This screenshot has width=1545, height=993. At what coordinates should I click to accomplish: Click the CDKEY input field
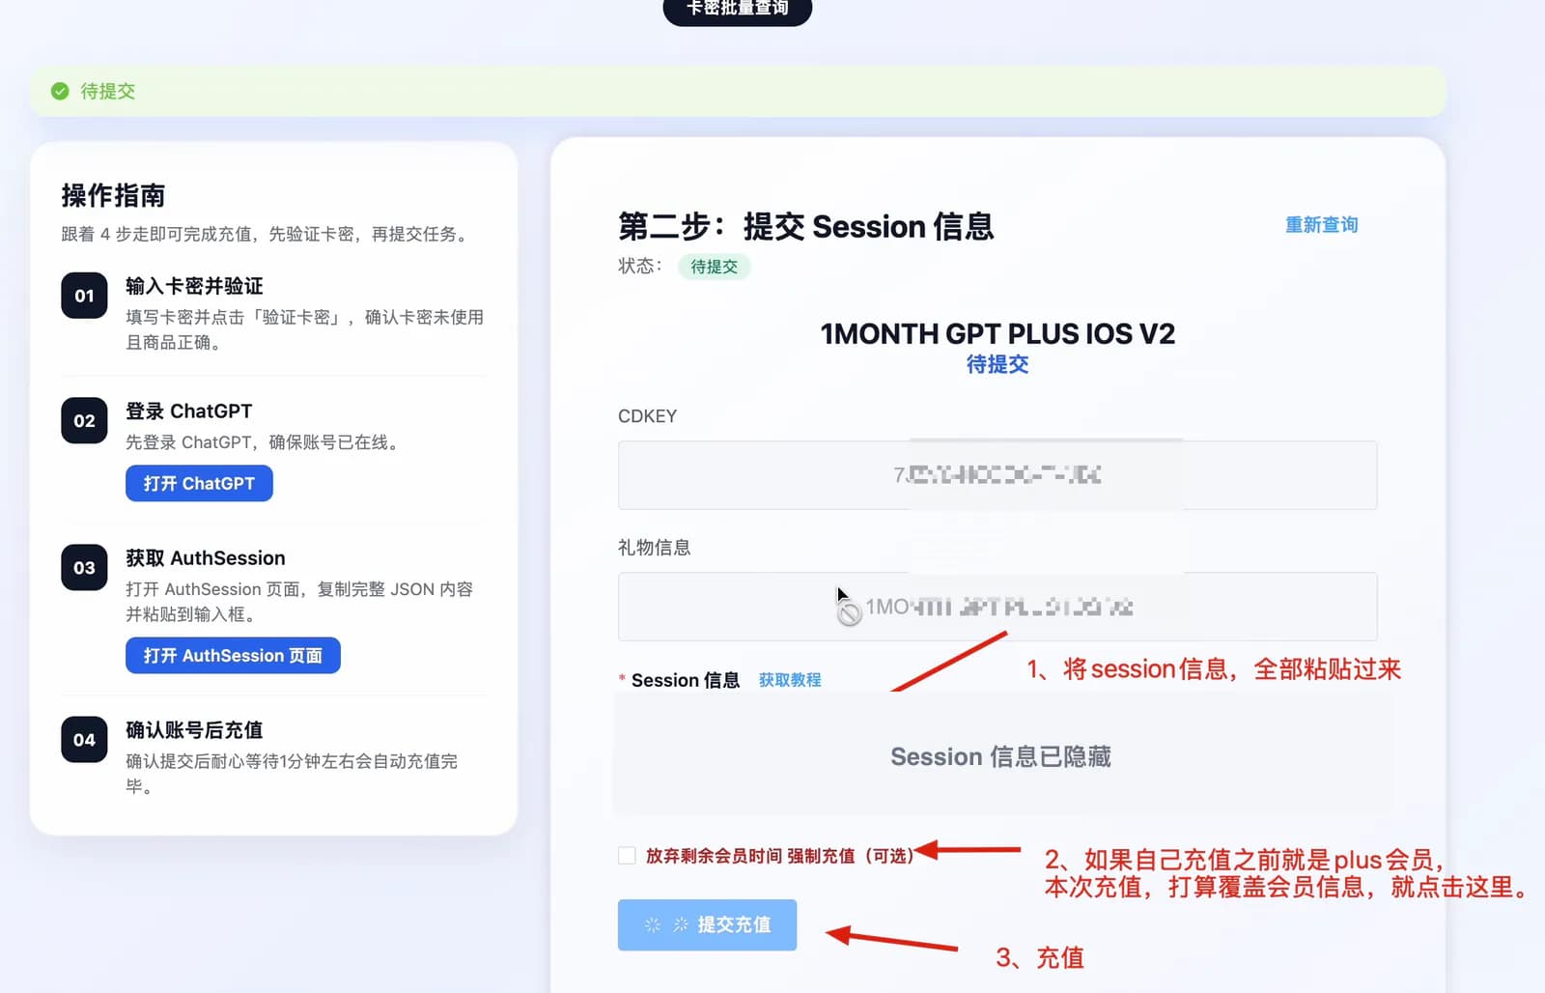pyautogui.click(x=997, y=475)
